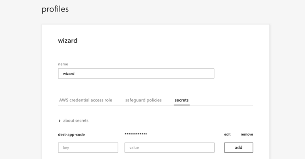Viewport: 305px width, 159px height.
Task: Focus the new secret key input
Action: (88, 147)
